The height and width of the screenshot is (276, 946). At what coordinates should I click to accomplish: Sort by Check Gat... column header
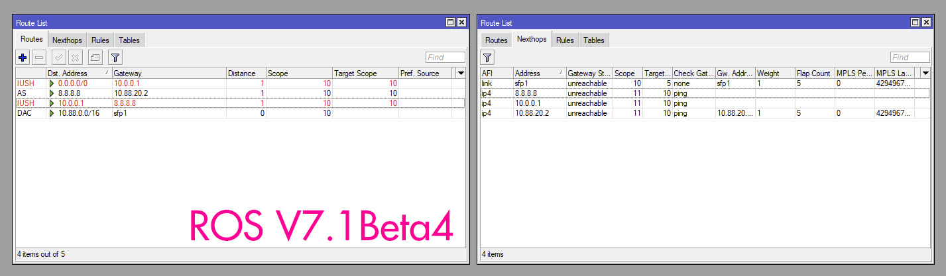coord(693,73)
